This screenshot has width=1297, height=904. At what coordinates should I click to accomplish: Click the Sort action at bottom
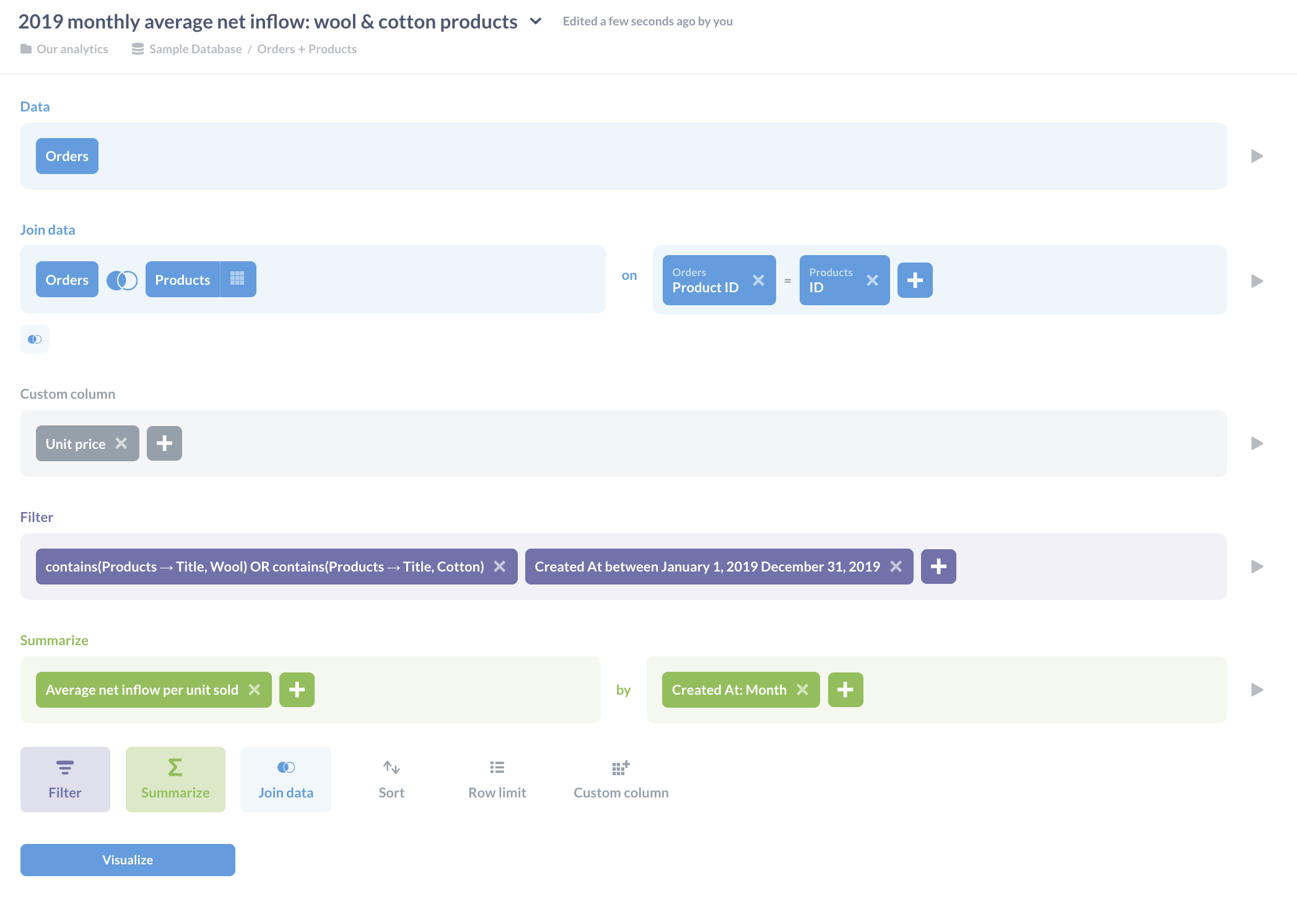391,780
